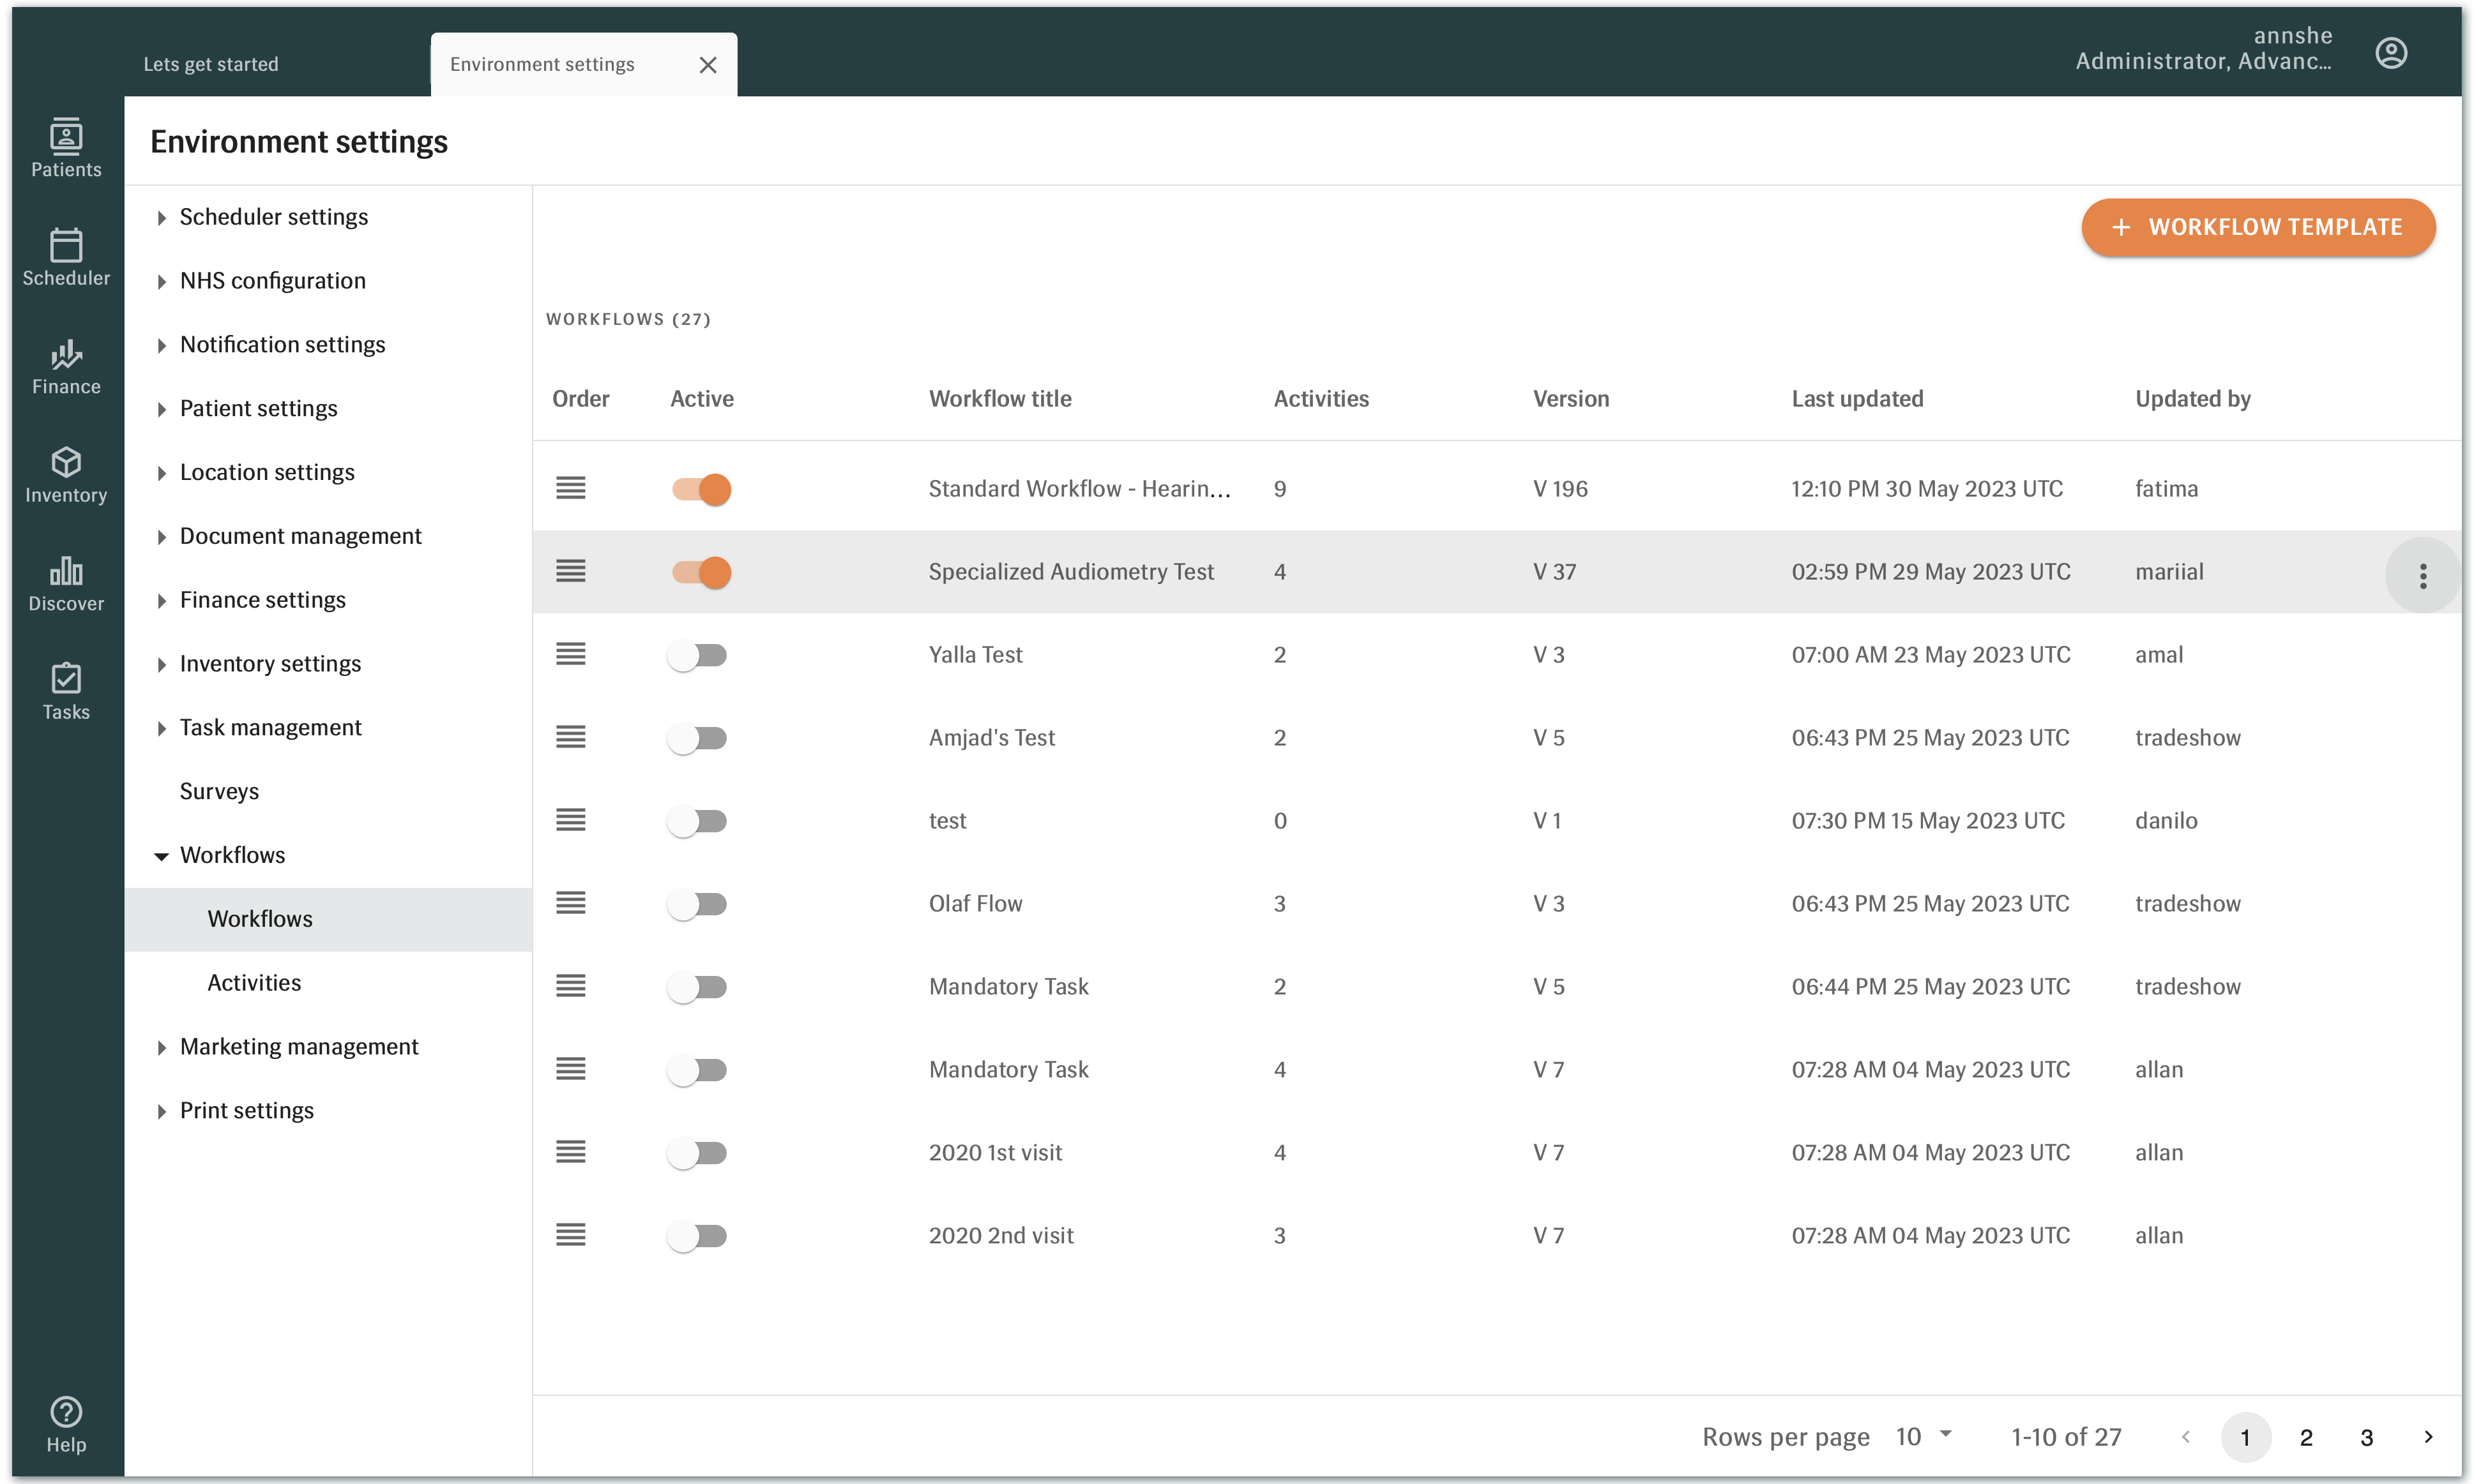The height and width of the screenshot is (1484, 2474).
Task: Switch to the Lets get started tab
Action: point(211,63)
